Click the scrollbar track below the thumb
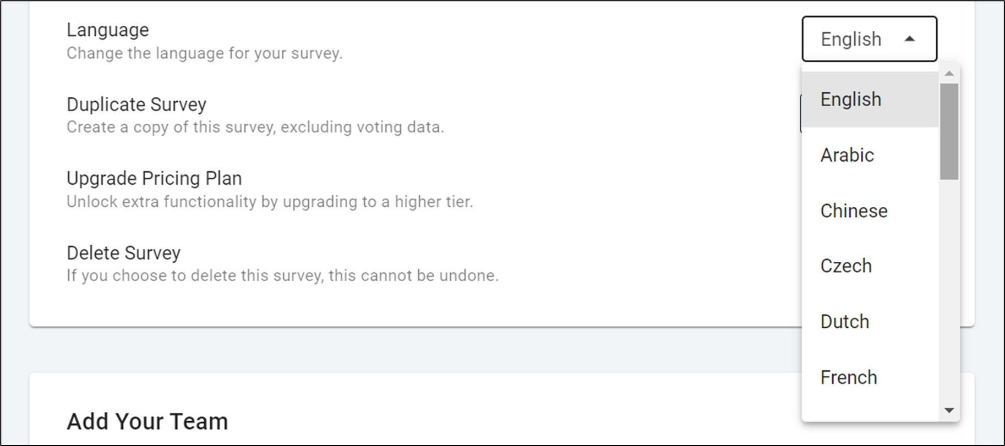 tap(949, 291)
